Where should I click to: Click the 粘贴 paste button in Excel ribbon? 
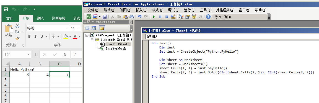pos(9,32)
